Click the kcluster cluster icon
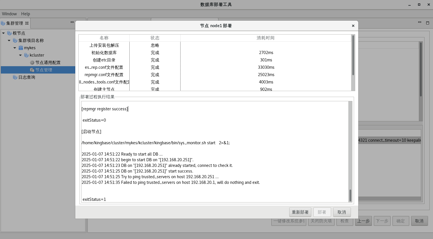Viewport: 433px width, 239px height. click(26, 55)
